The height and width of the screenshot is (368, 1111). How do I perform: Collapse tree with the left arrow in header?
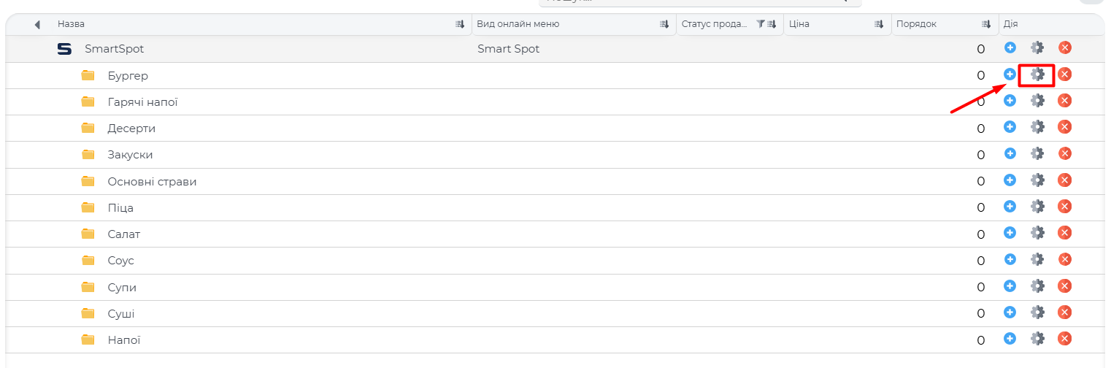click(37, 25)
